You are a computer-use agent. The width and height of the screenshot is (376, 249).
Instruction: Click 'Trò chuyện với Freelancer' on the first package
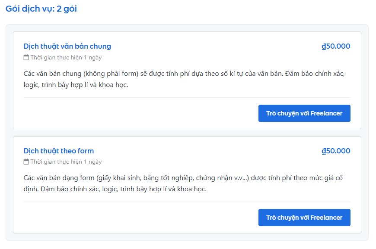tap(304, 113)
